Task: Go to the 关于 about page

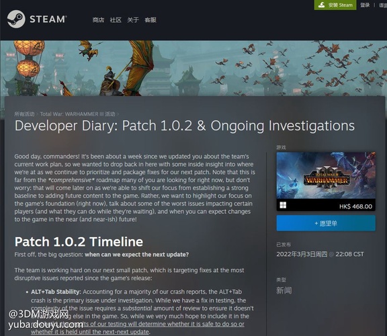Action: tap(133, 19)
